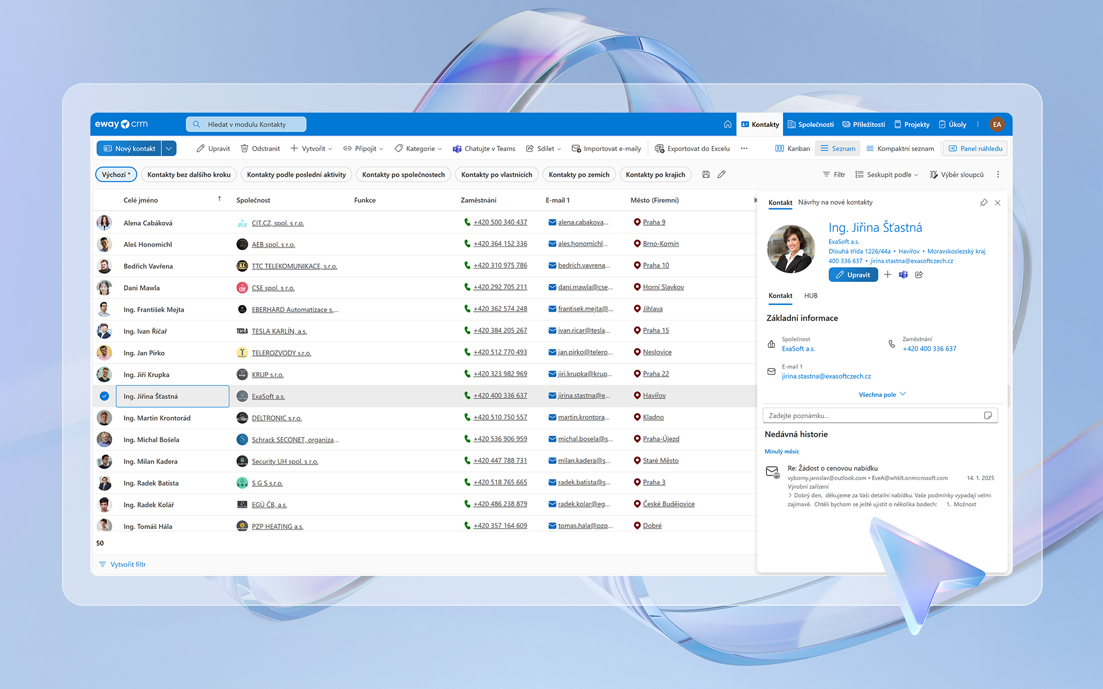Click company logo of TESLA KARLÍN
This screenshot has height=689, width=1103.
pos(242,331)
